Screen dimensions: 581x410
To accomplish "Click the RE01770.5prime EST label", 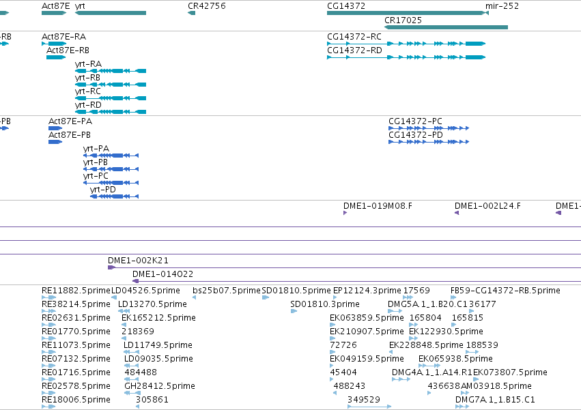I will (76, 332).
